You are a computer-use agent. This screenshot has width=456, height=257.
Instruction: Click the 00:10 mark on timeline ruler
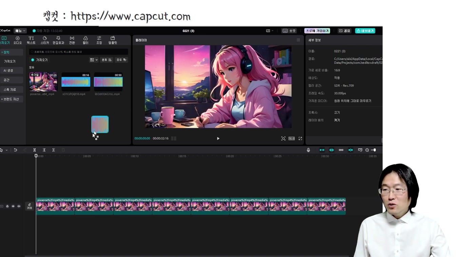click(135, 156)
